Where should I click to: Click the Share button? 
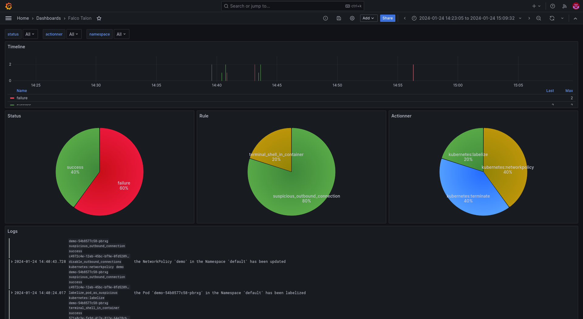(x=387, y=18)
